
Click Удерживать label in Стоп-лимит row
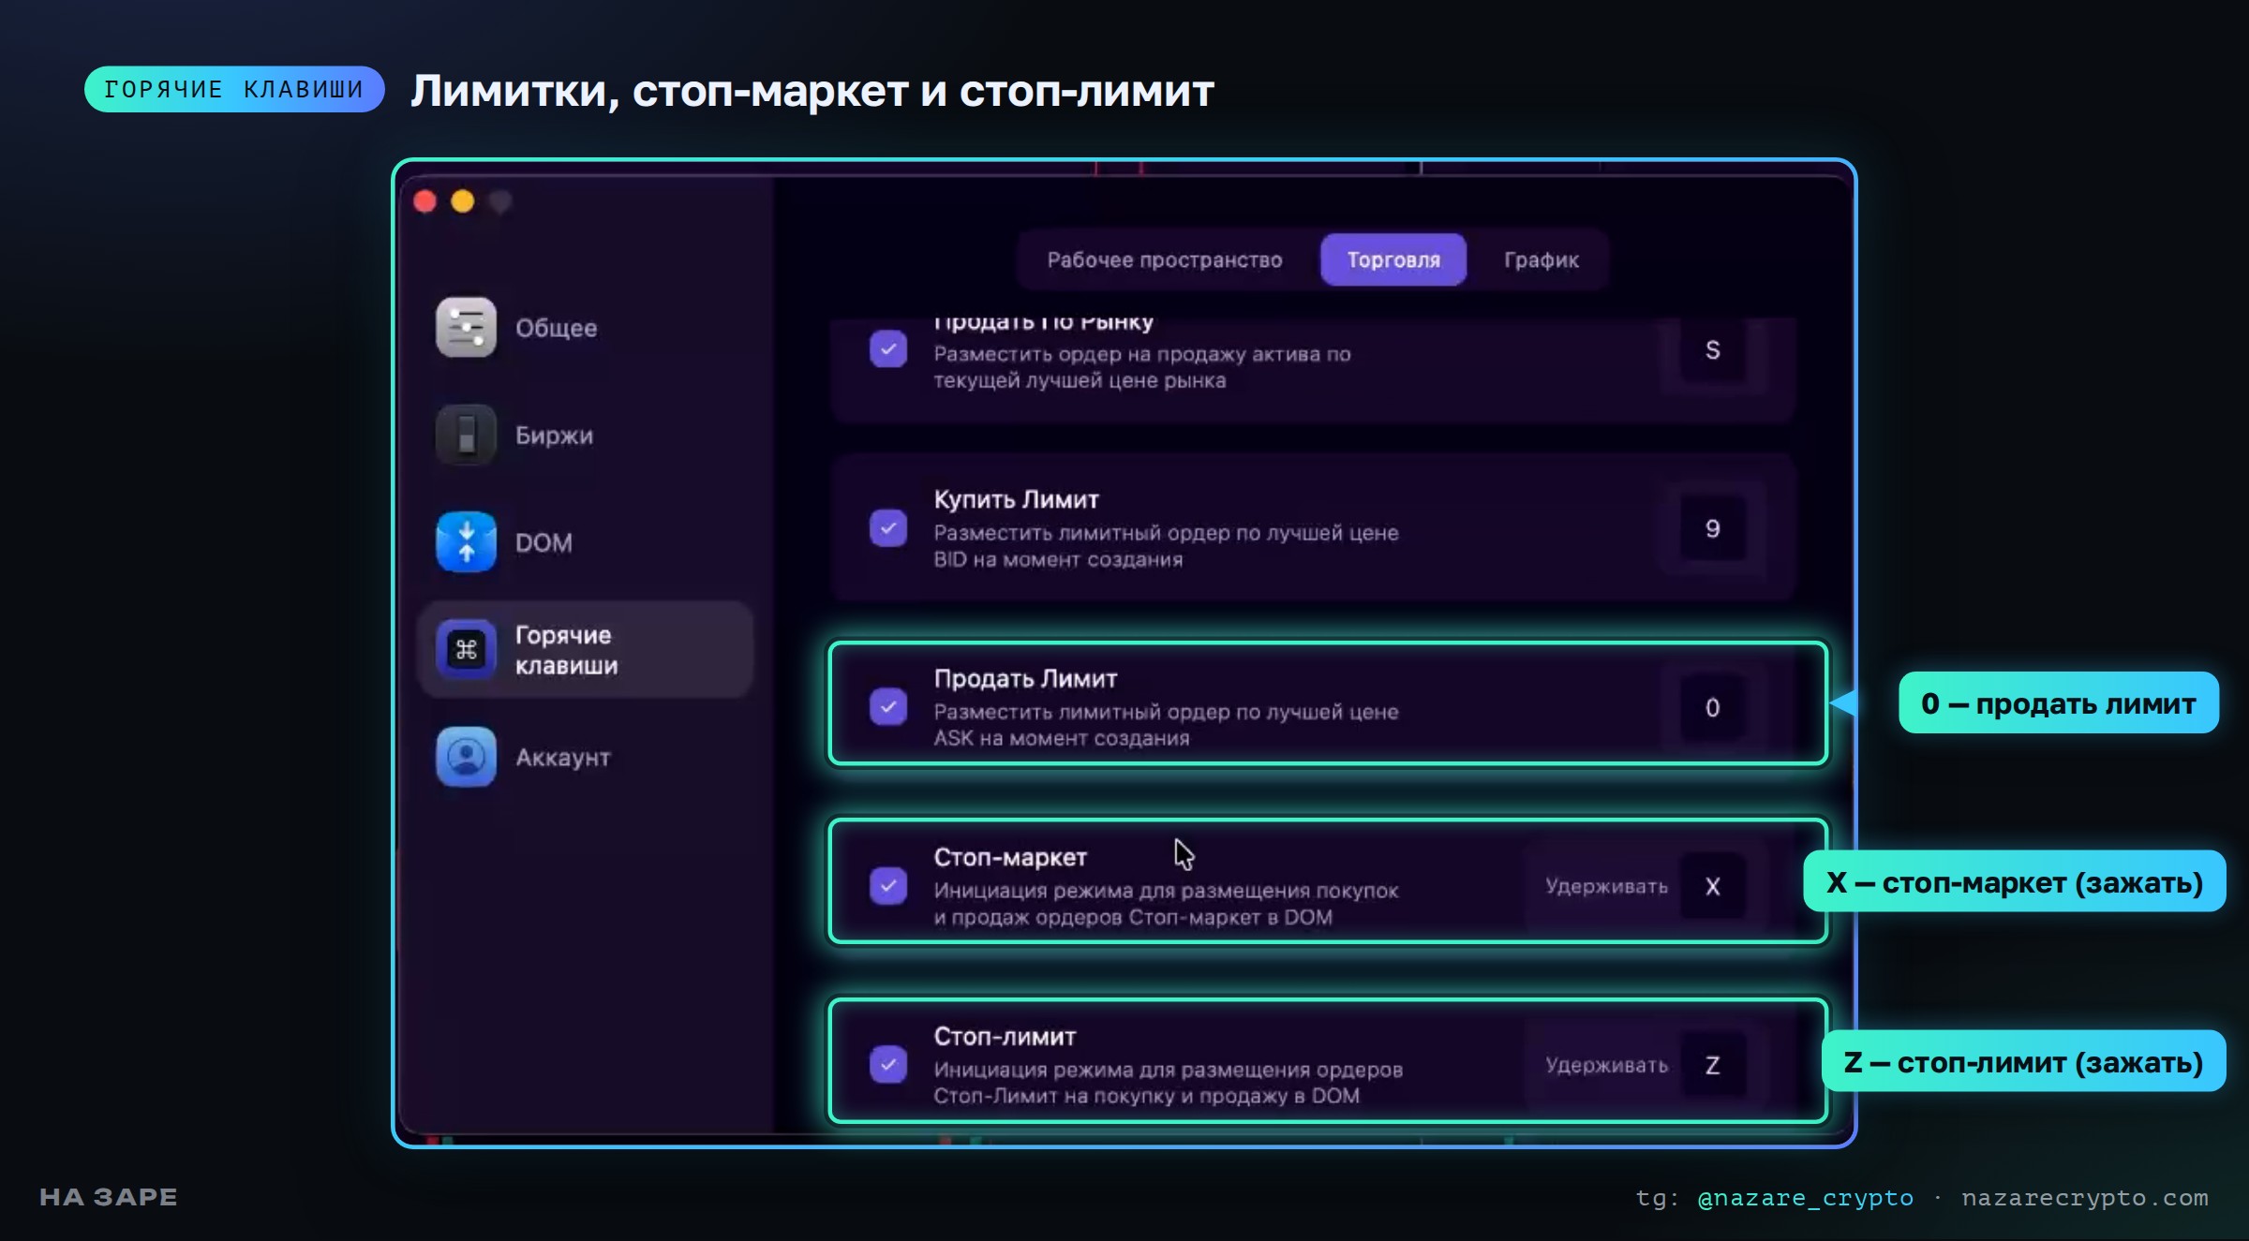pyautogui.click(x=1606, y=1065)
